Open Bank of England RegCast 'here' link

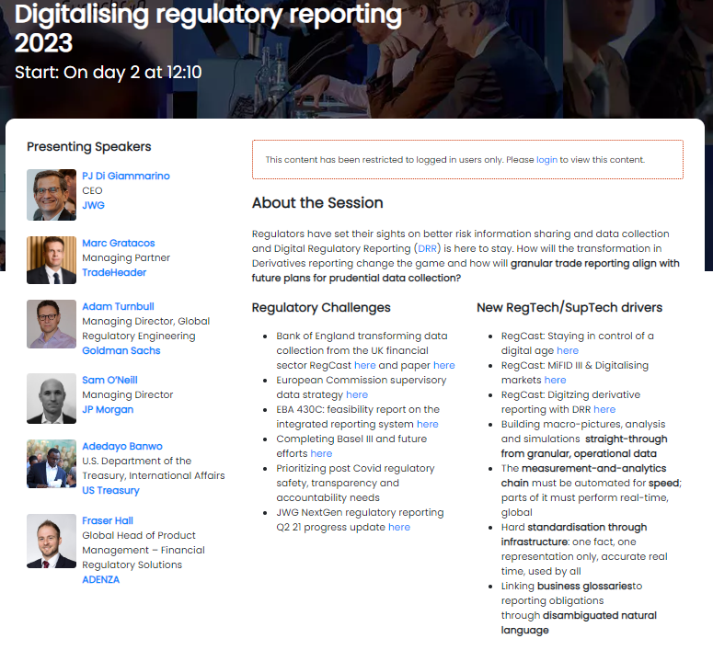pos(364,366)
